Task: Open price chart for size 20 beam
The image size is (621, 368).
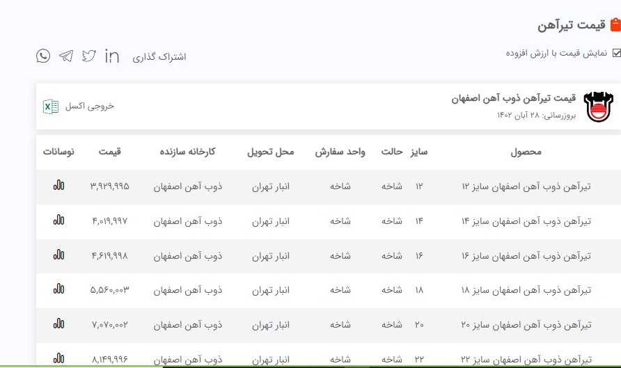Action: (x=58, y=323)
